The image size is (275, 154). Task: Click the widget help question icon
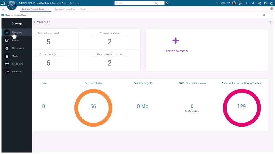point(270,22)
